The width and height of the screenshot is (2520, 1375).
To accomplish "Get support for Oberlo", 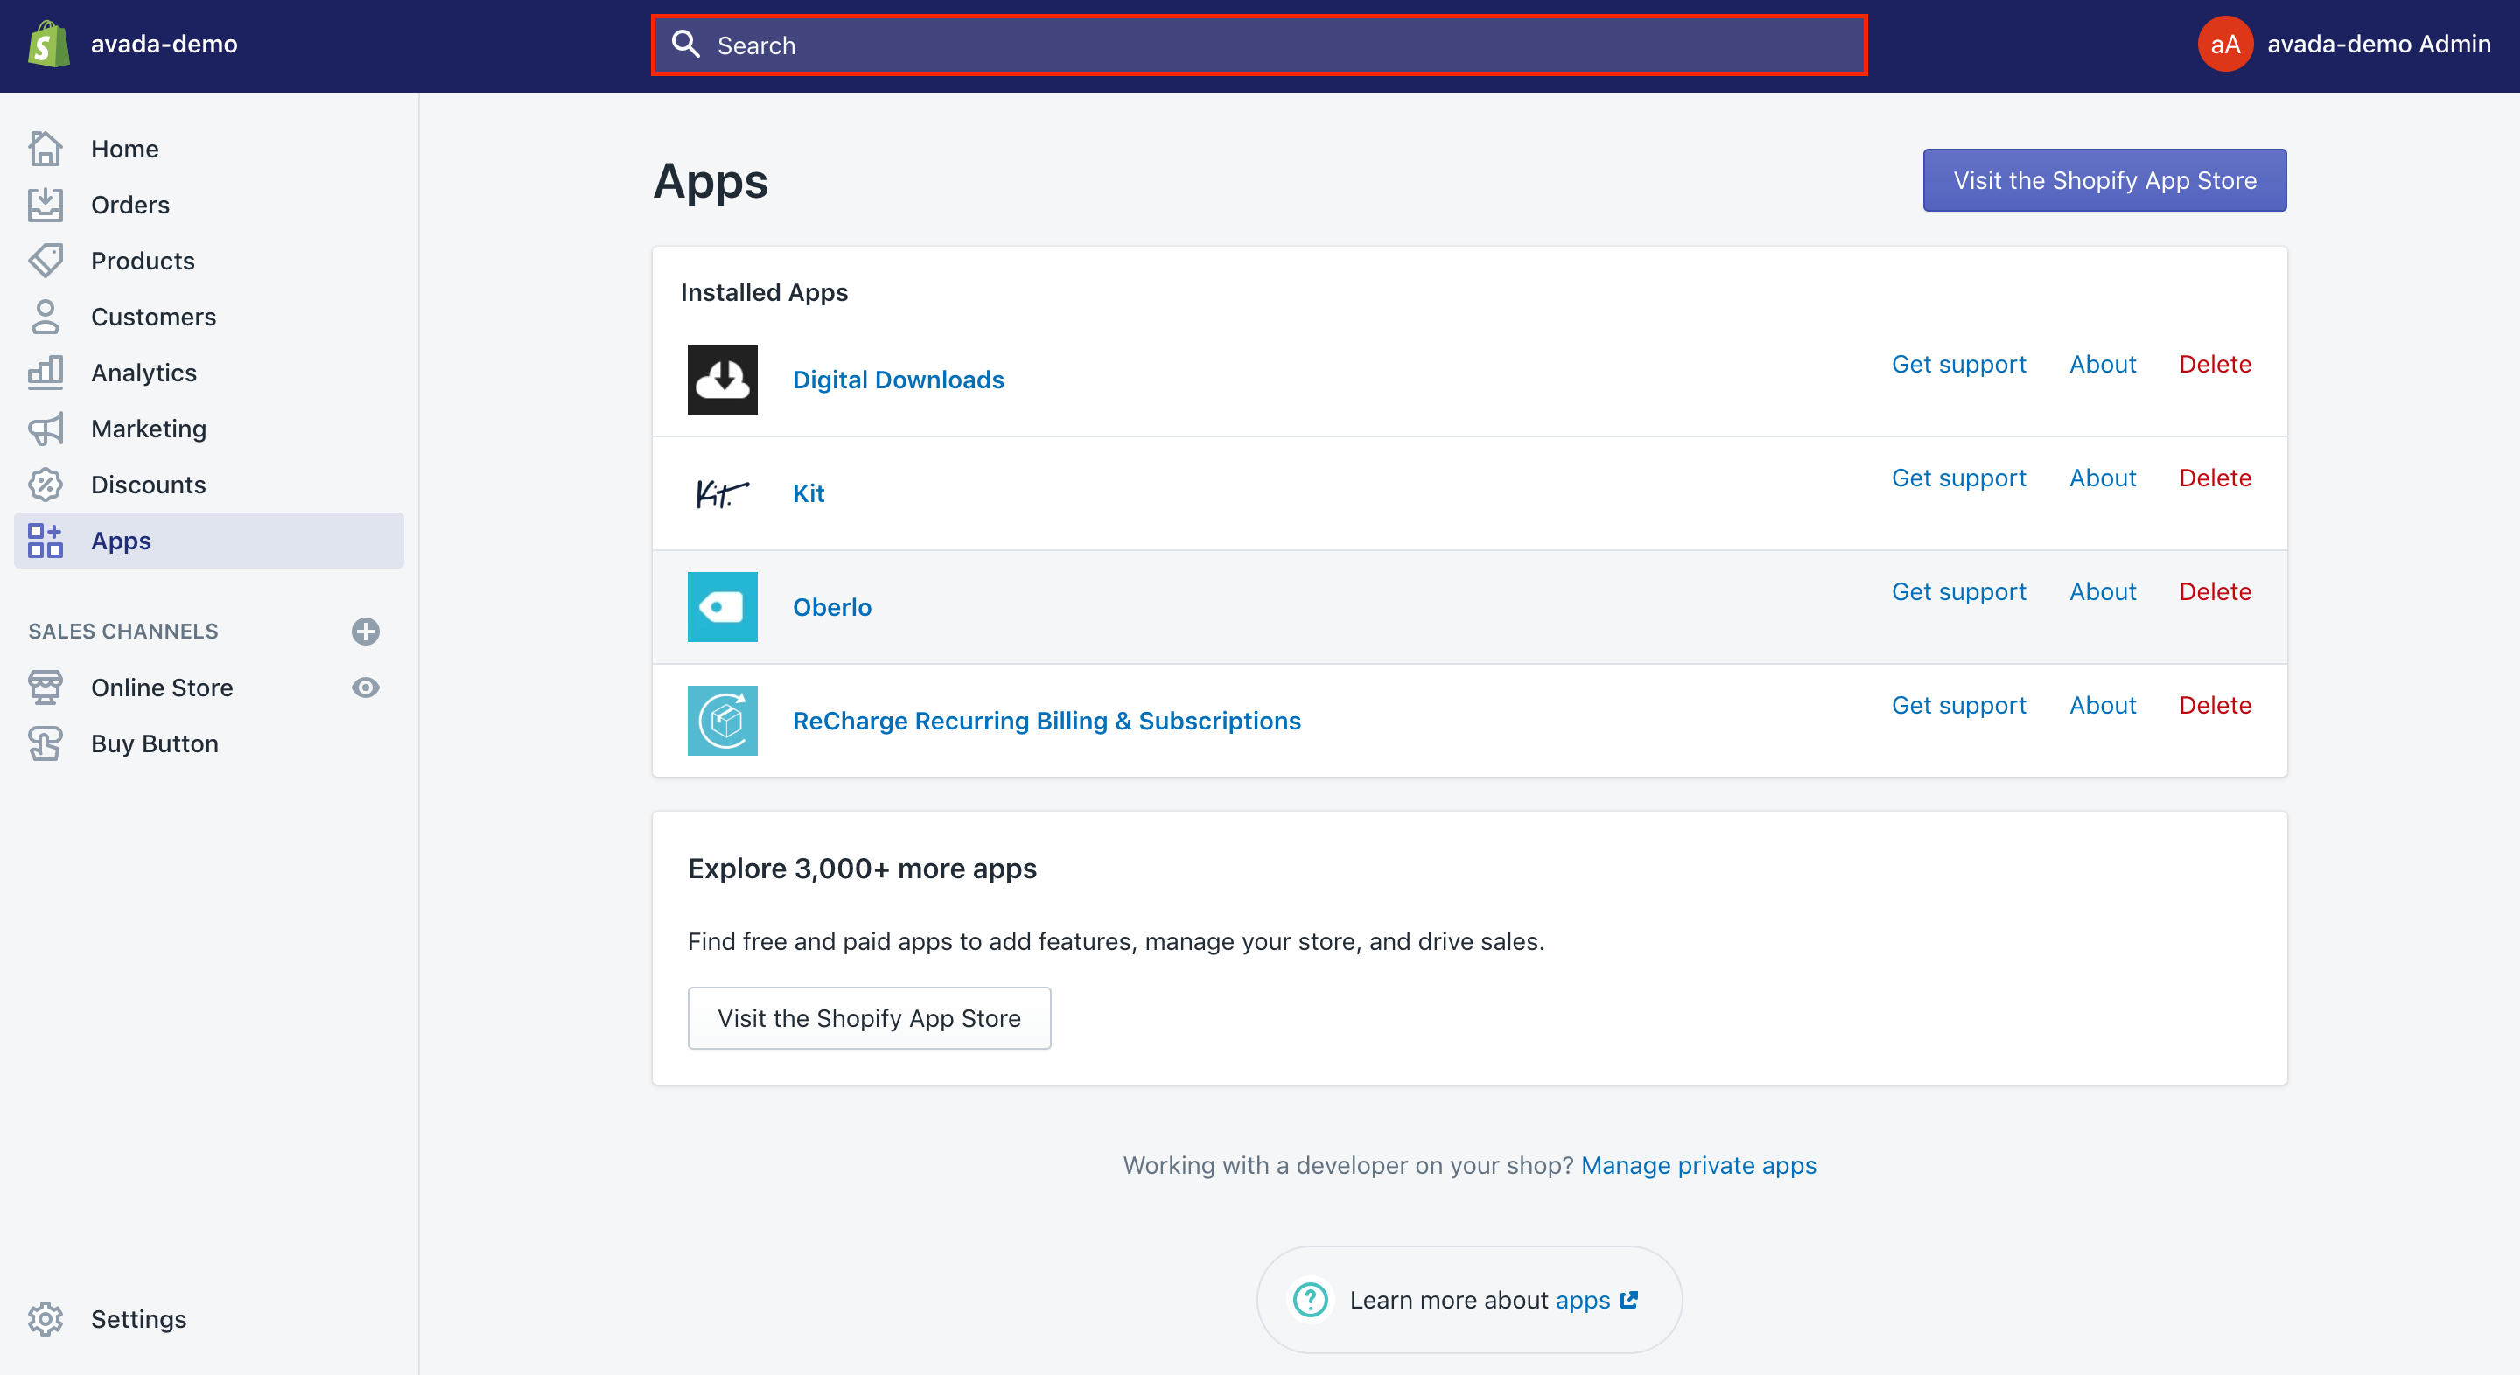I will point(1958,590).
